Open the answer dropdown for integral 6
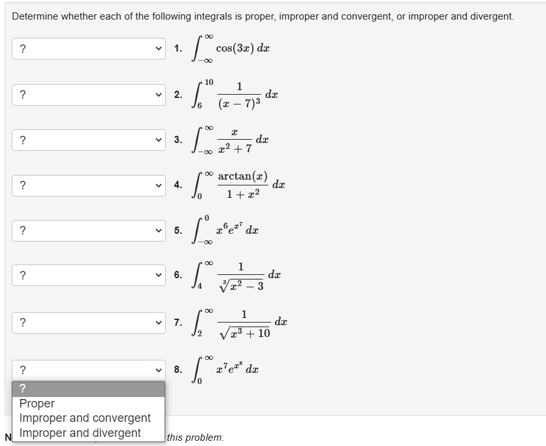Image resolution: width=546 pixels, height=446 pixels. click(x=88, y=274)
